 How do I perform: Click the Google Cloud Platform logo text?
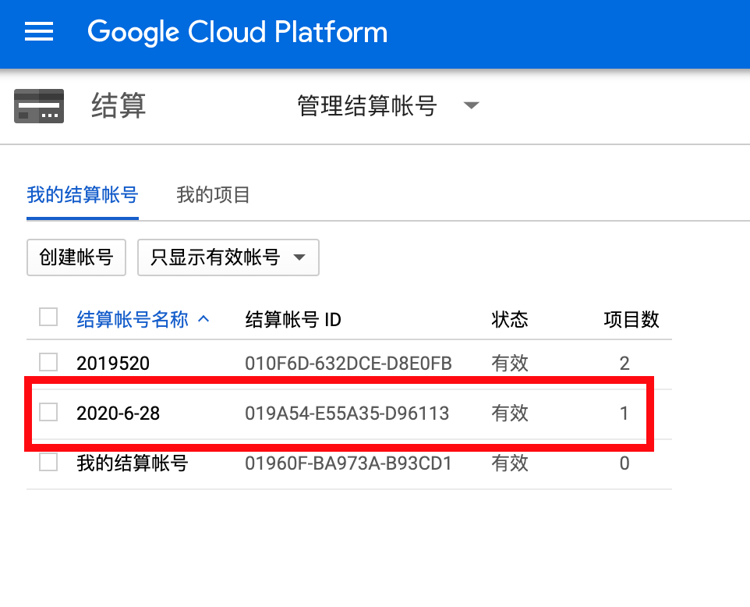pyautogui.click(x=237, y=32)
